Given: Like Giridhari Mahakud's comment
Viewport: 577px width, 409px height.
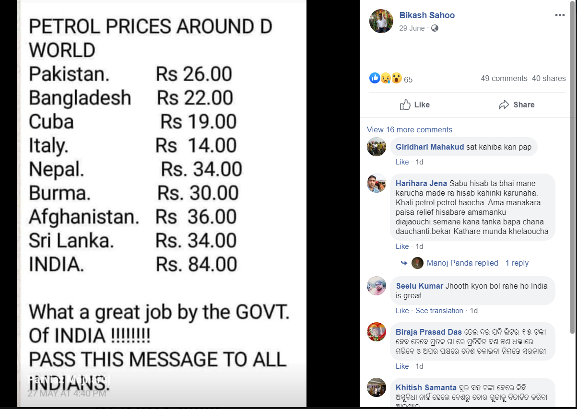Looking at the screenshot, I should [x=402, y=162].
